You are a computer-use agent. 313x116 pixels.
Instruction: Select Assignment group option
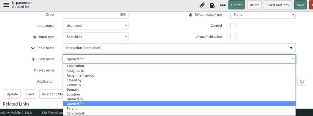tap(179, 75)
